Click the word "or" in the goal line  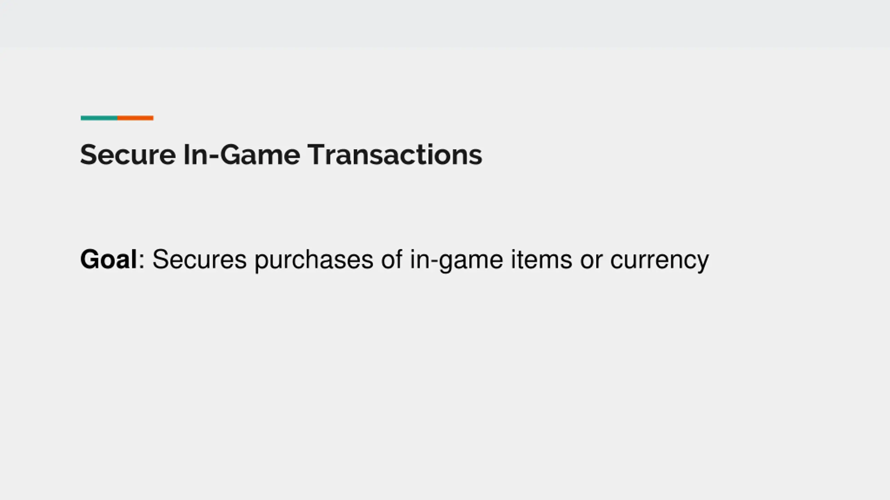point(591,260)
